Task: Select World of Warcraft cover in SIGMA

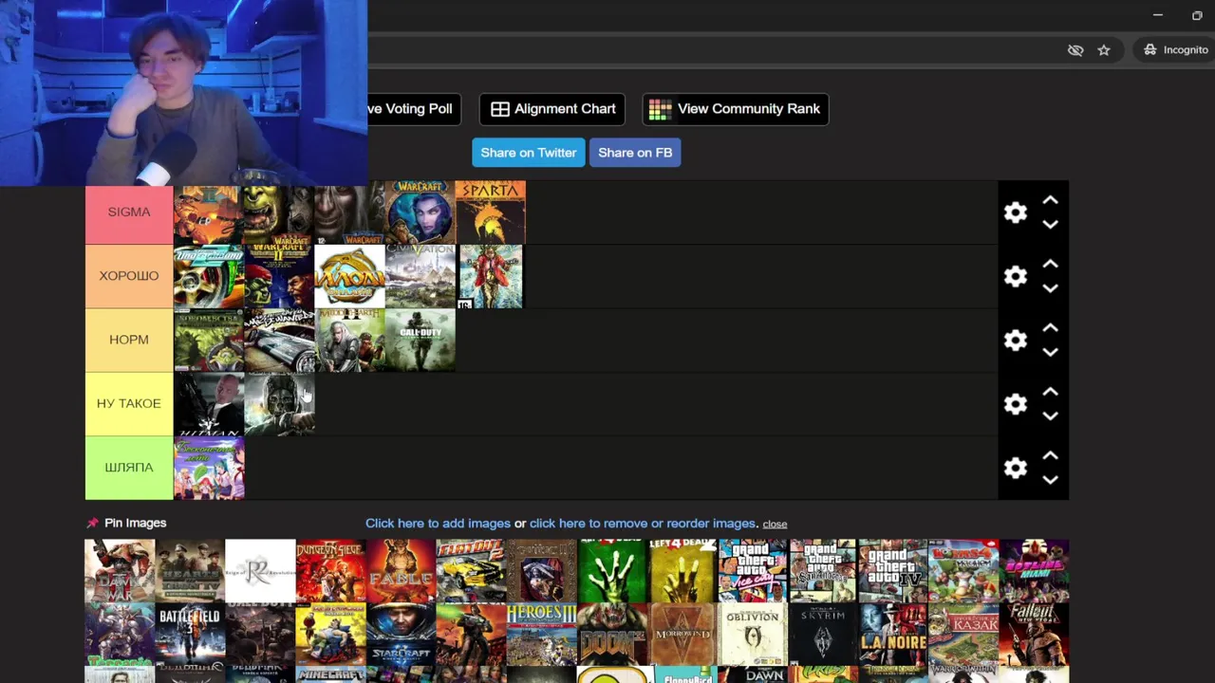Action: 420,212
